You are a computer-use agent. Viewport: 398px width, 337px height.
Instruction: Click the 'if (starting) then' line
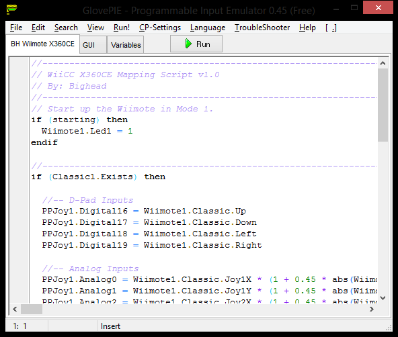pos(79,119)
